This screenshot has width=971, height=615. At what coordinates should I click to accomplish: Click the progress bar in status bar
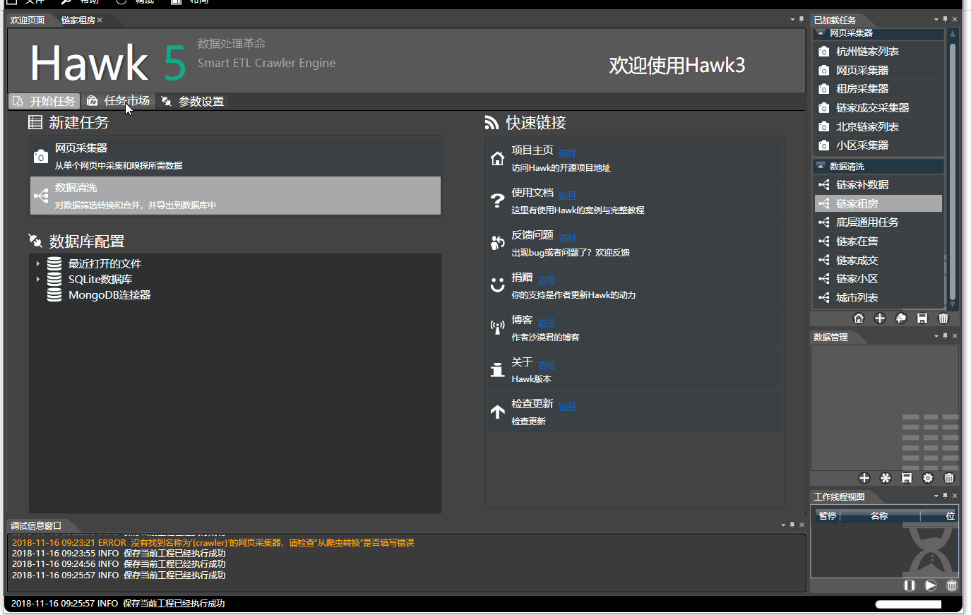tap(909, 604)
